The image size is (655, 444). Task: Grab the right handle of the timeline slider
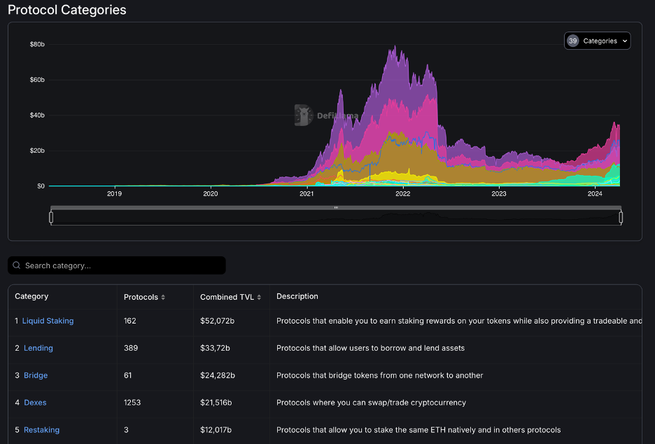pyautogui.click(x=621, y=217)
